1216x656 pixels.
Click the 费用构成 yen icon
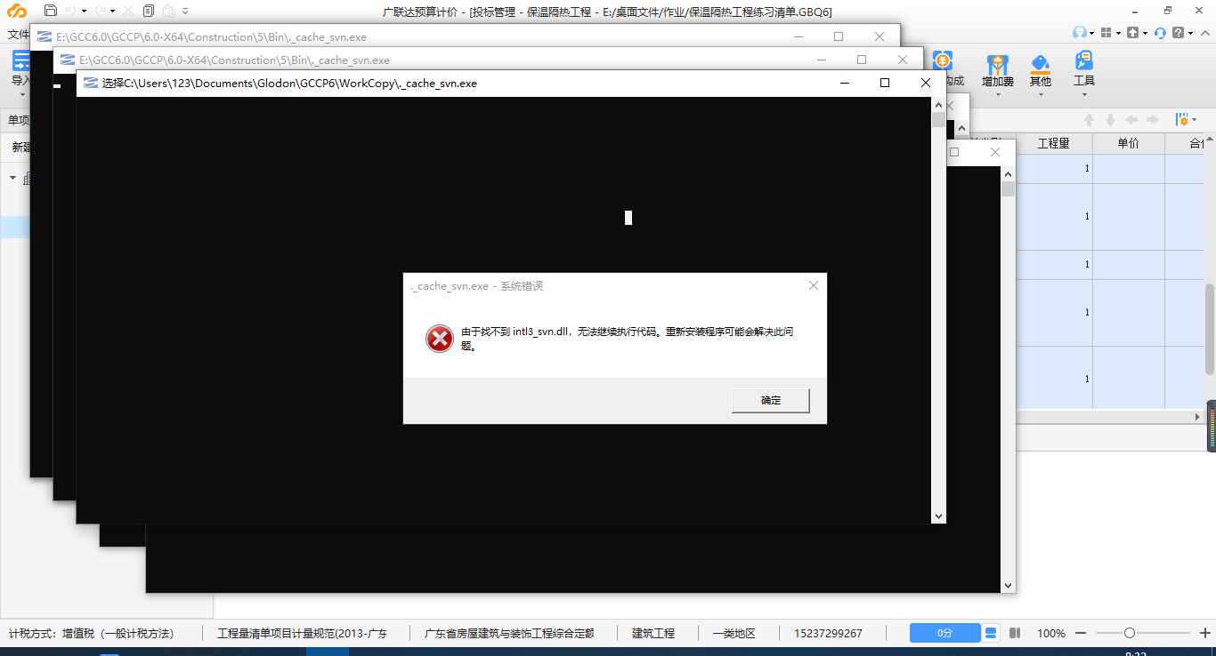coord(943,60)
